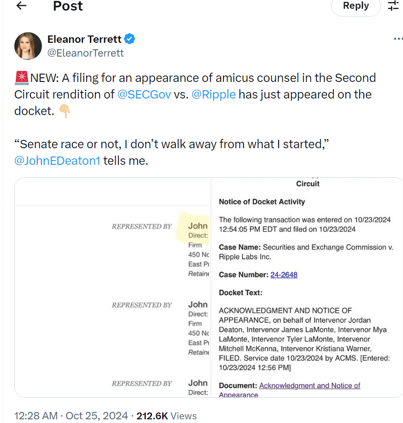Open case number 24-2648 link

[284, 275]
